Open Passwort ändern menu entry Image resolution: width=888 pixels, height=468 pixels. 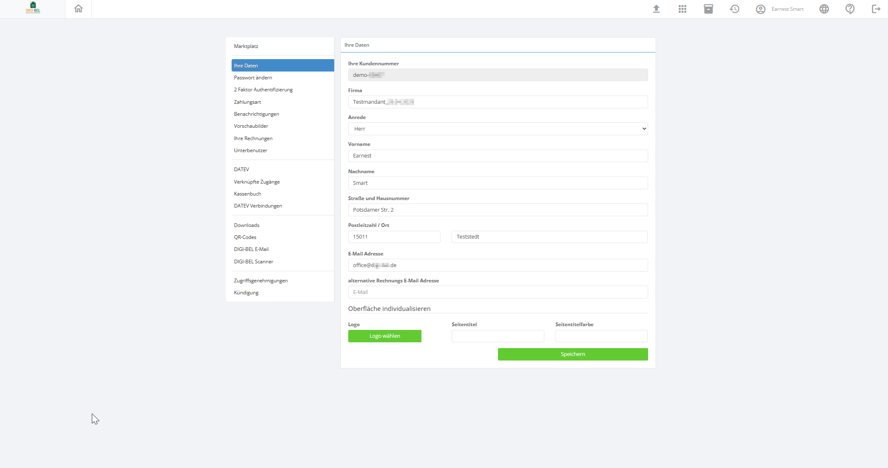pos(253,78)
